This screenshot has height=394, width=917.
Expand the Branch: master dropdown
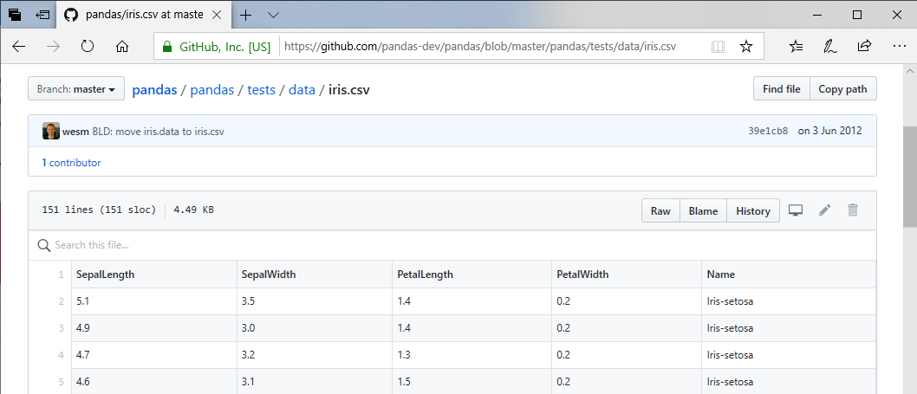click(76, 89)
